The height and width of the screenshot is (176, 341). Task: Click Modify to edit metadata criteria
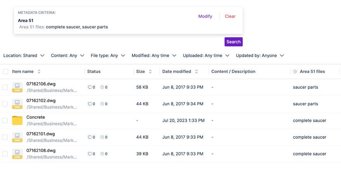click(205, 16)
